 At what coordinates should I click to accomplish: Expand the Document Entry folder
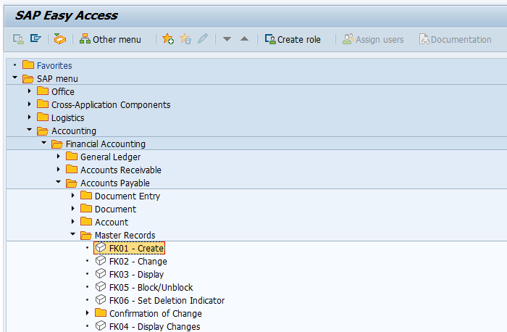click(x=72, y=196)
